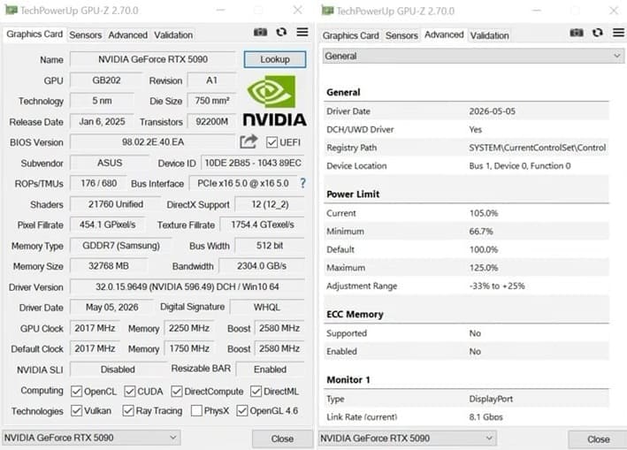
Task: Switch to Sensors tab in right window
Action: 401,35
